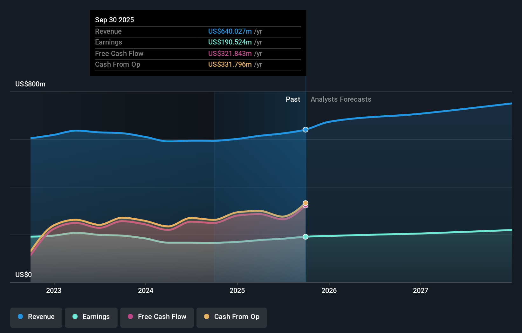This screenshot has width=522, height=333.
Task: Collapse the Analysts Forecasts section
Action: click(341, 99)
